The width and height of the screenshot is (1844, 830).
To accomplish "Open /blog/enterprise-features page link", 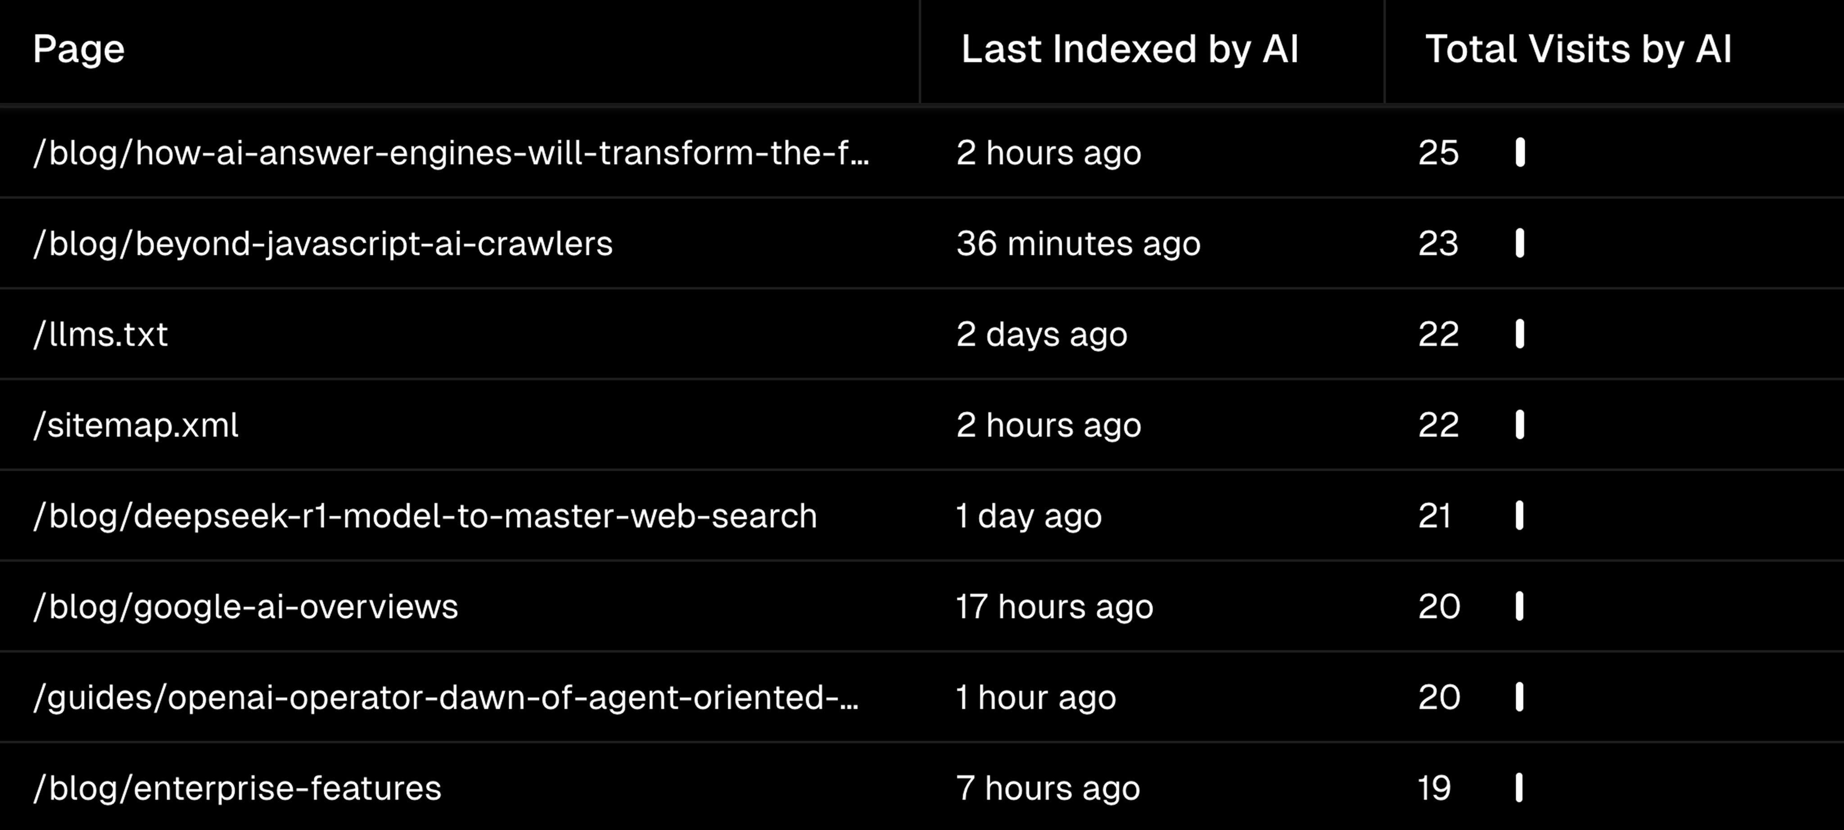I will tap(238, 789).
